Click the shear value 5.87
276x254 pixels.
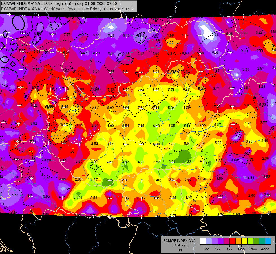95,107
